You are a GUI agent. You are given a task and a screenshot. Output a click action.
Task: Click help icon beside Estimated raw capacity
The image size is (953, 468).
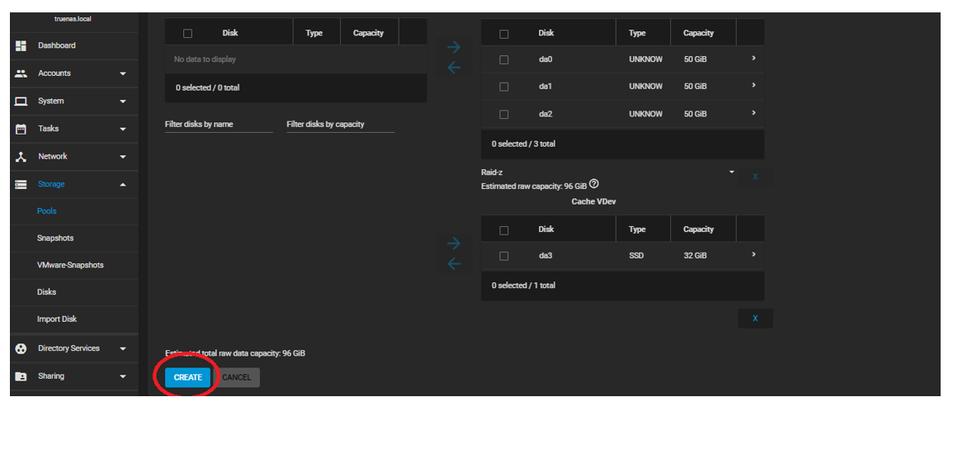tap(594, 183)
